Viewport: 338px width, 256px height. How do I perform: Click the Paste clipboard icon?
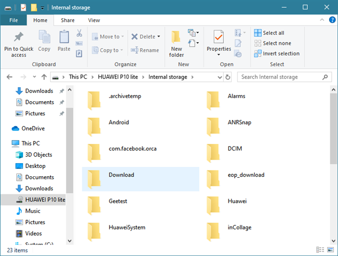pyautogui.click(x=64, y=36)
